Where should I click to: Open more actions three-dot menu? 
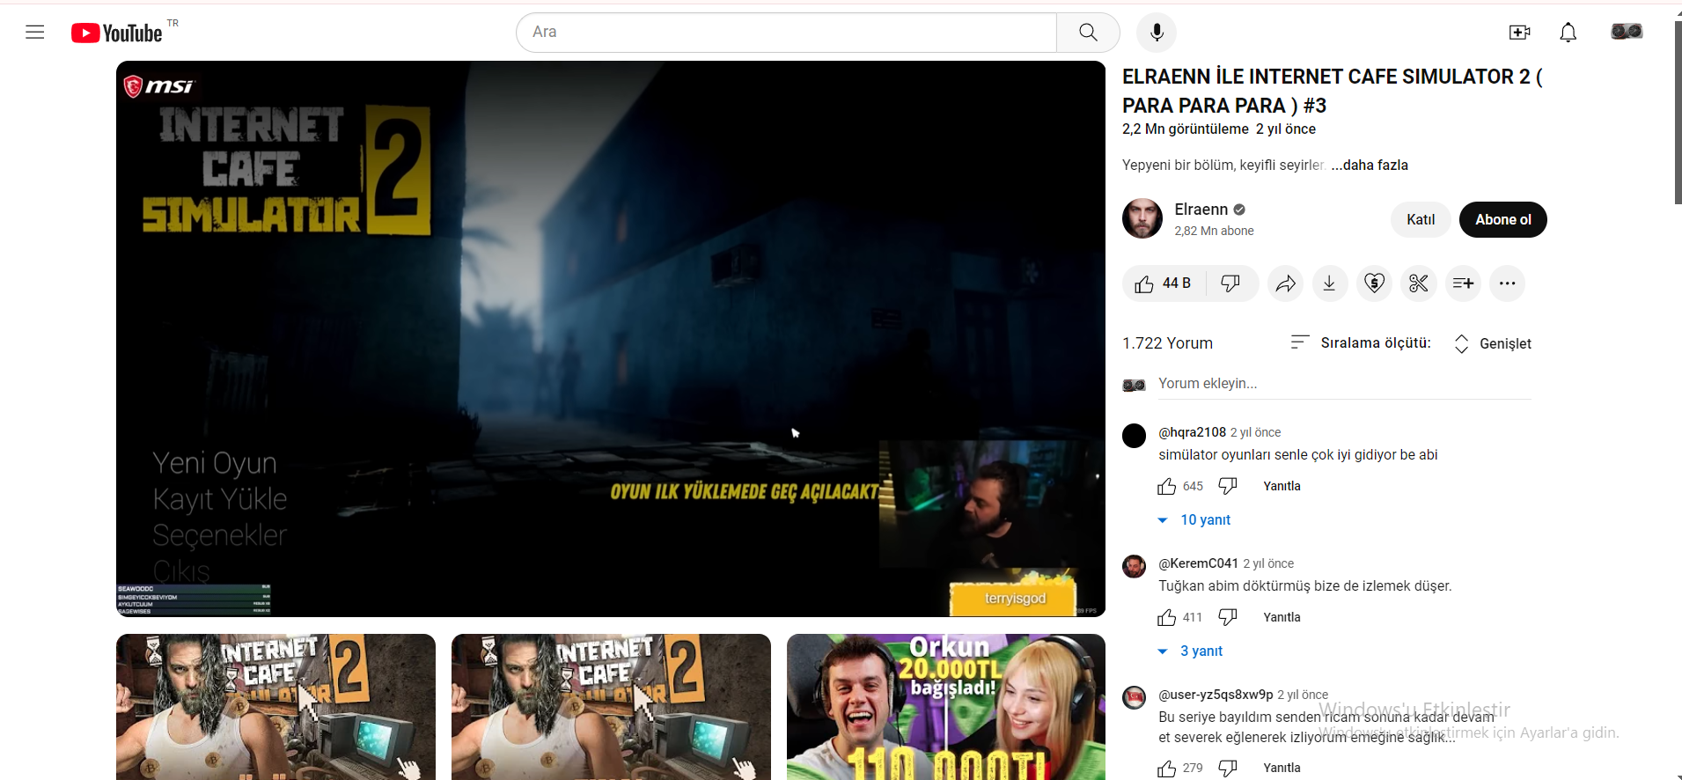coord(1507,283)
